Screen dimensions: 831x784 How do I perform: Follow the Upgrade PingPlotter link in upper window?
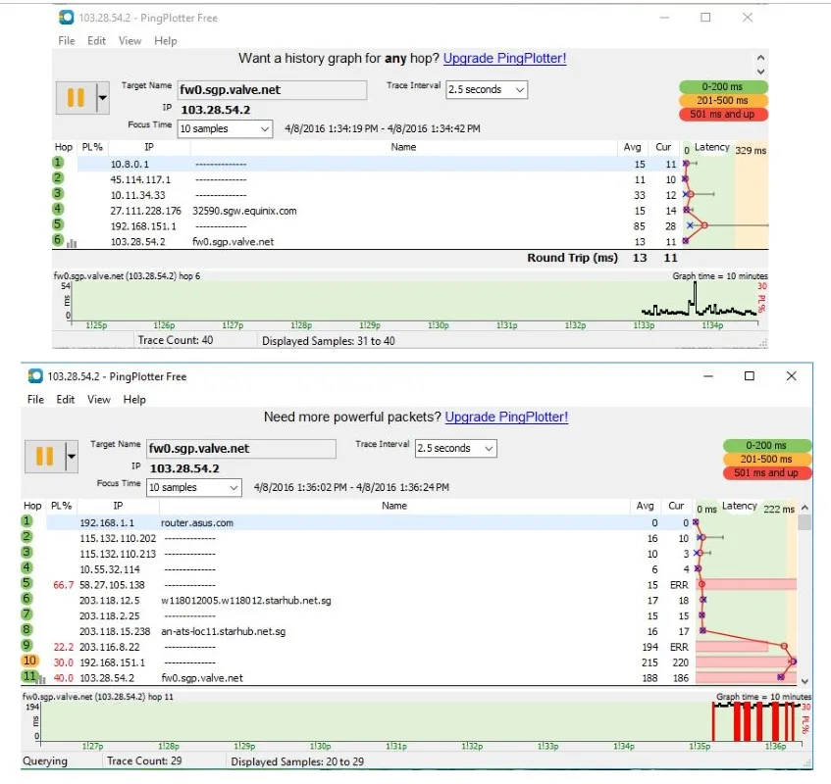[504, 58]
